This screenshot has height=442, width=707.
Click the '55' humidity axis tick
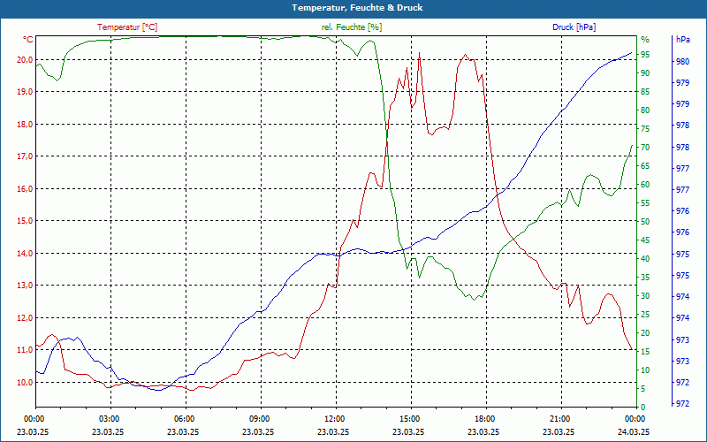point(645,203)
